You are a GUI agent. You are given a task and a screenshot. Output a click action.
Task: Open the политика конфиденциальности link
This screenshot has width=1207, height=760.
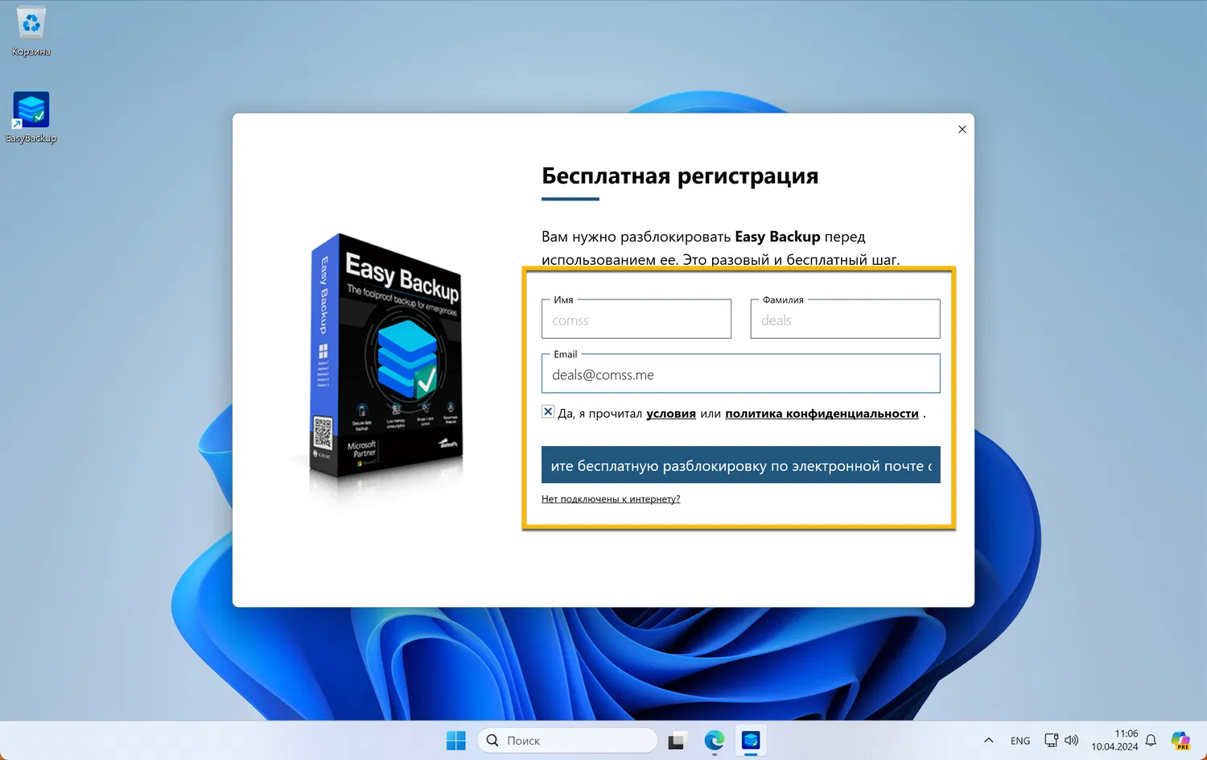coord(822,413)
